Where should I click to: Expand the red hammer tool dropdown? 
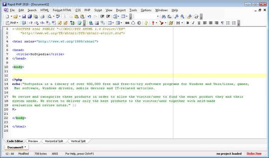[x=166, y=23]
